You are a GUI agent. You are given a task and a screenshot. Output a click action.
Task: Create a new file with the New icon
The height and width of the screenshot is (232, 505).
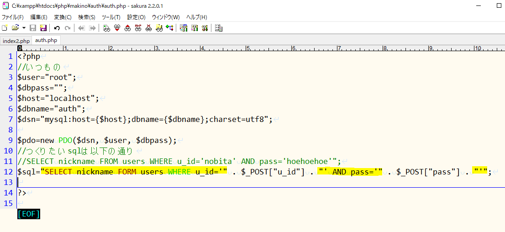click(x=5, y=28)
